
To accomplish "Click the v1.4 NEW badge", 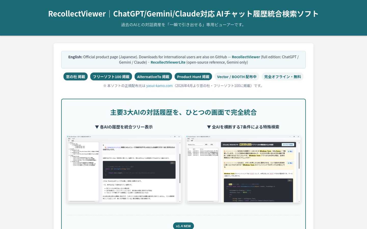I will coord(183,226).
